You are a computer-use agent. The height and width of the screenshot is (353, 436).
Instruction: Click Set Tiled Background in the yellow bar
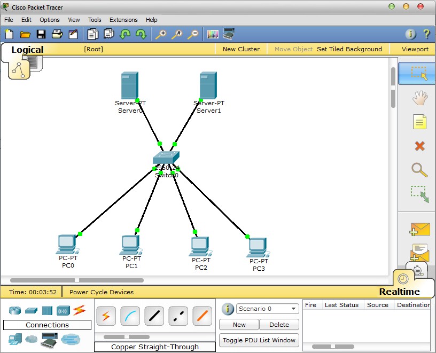pyautogui.click(x=349, y=49)
